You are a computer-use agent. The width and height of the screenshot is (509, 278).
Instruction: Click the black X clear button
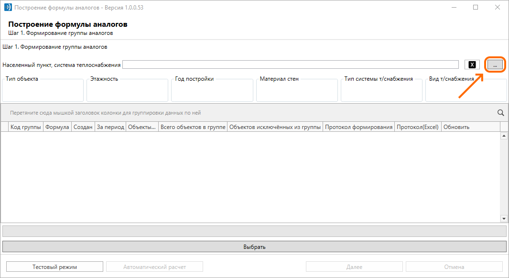(x=472, y=64)
